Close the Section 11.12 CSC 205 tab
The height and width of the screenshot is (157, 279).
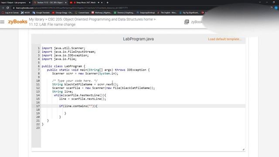66,3
